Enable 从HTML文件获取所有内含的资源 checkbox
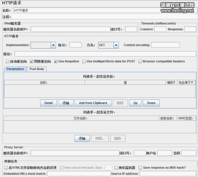 6,168
